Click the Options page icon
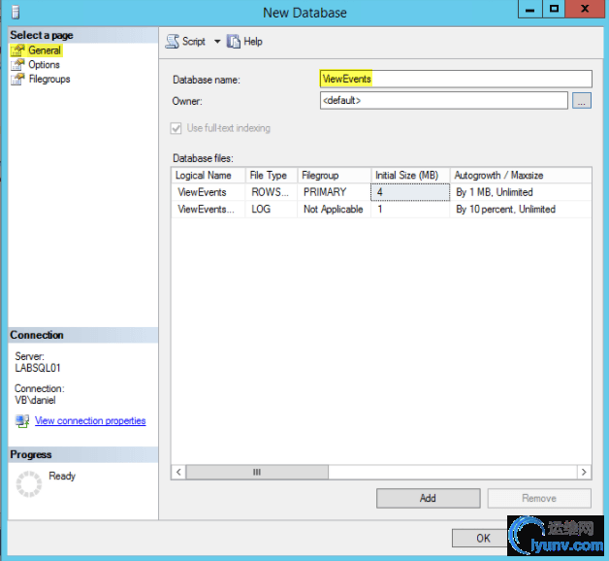This screenshot has width=609, height=561. click(17, 65)
